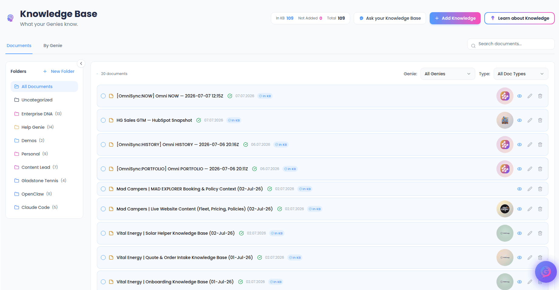Open the All Genies dropdown

pos(448,74)
